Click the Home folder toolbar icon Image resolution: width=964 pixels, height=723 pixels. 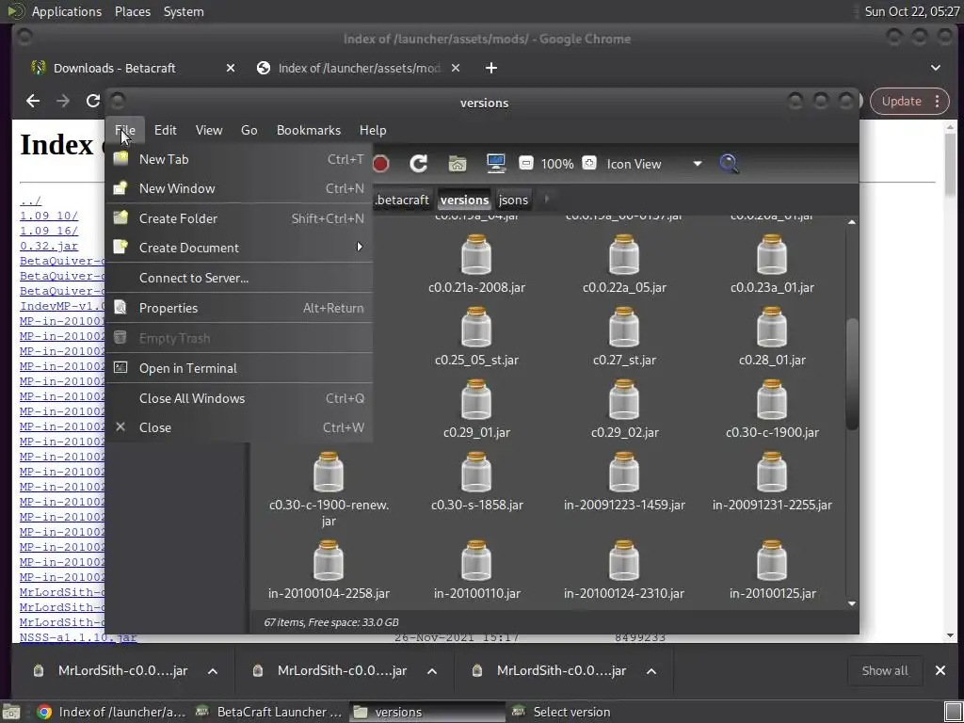[458, 164]
